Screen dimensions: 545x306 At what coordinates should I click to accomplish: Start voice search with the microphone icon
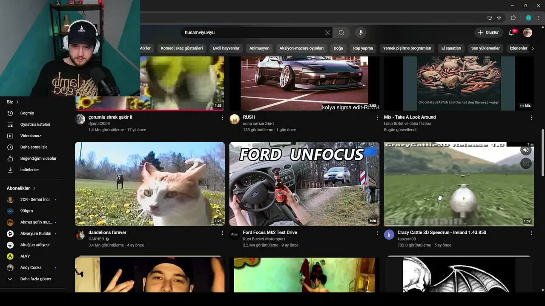pos(361,33)
